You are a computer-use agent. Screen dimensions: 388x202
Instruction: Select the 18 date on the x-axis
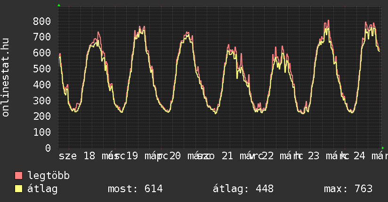click(89, 155)
